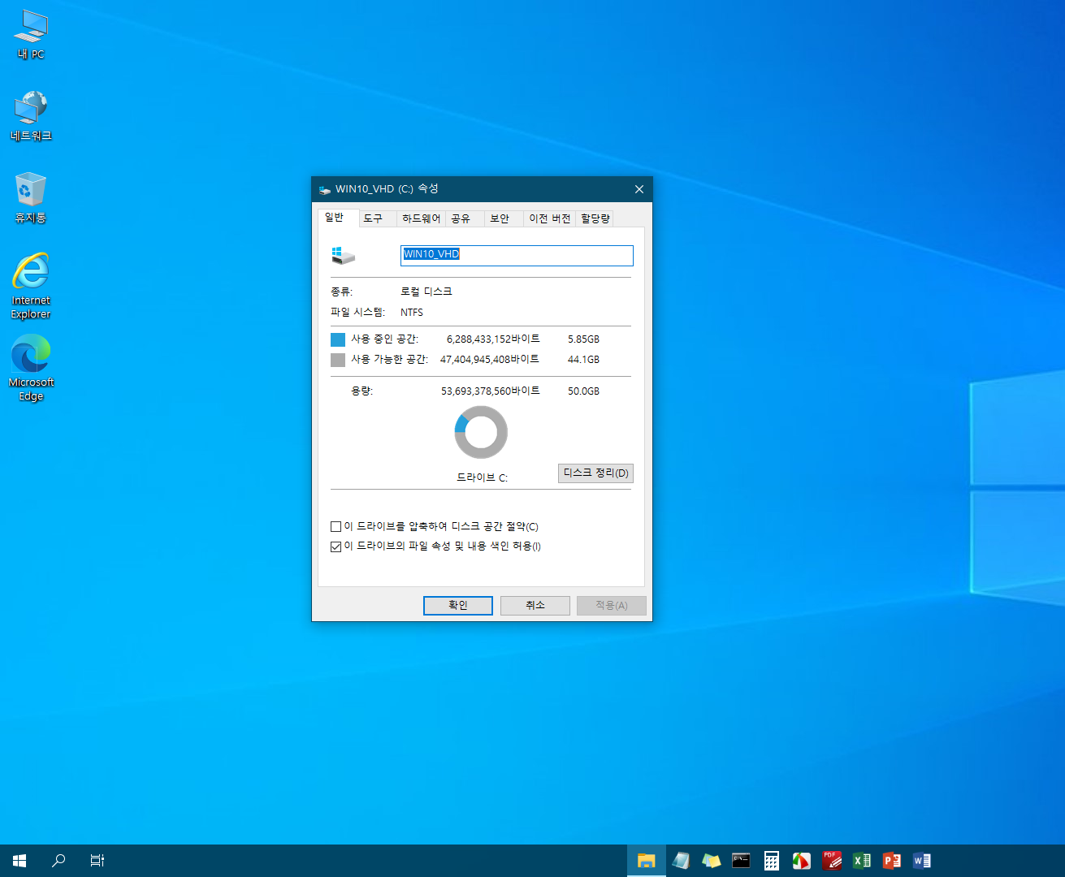The image size is (1065, 877).
Task: Open the 네트워크 desktop icon
Action: click(31, 116)
